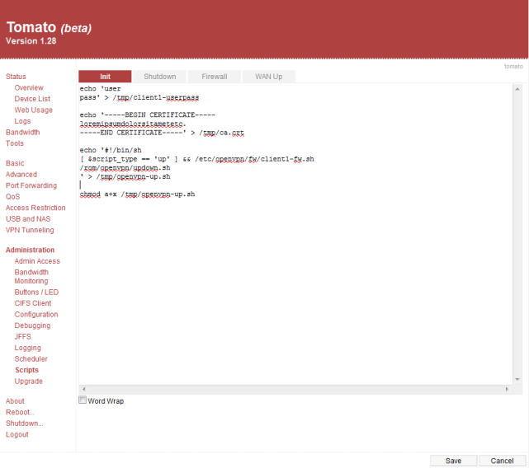Log out via the Logout link
529x468 pixels.
click(x=17, y=434)
